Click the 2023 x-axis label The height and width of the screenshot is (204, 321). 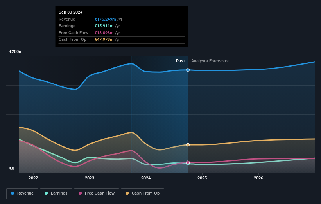(x=90, y=178)
